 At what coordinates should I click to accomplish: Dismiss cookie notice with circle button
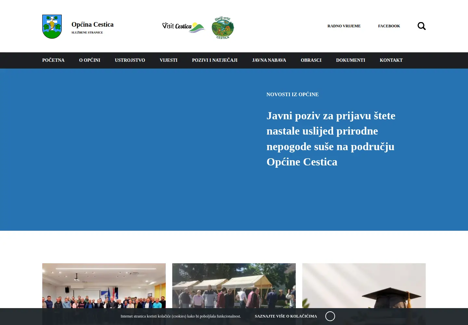tap(330, 316)
